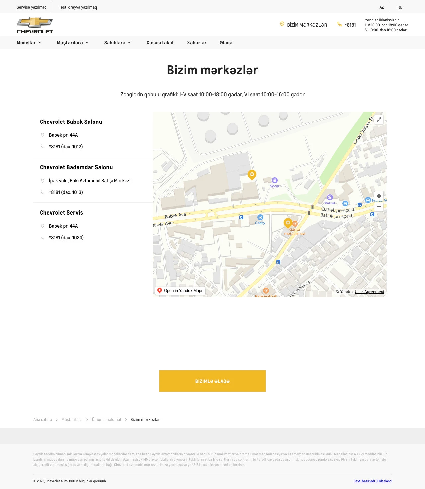Select the yellow map marker near Gəncə mərasim evi

point(288,223)
